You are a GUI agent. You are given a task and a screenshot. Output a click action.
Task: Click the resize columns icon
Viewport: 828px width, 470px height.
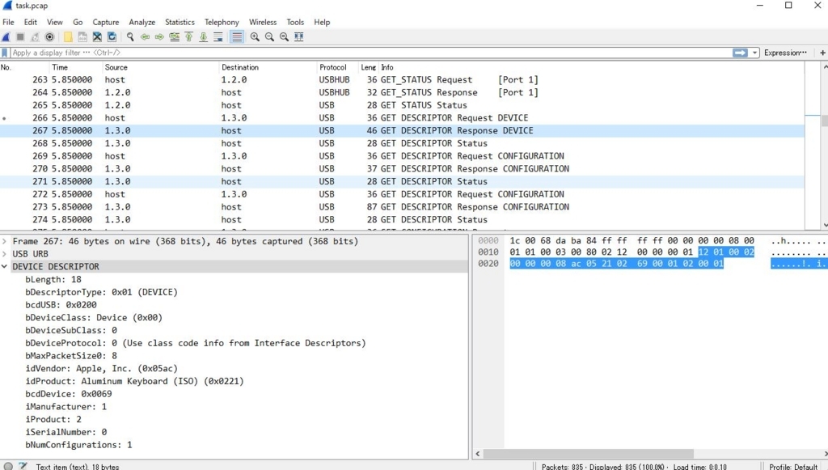point(299,37)
